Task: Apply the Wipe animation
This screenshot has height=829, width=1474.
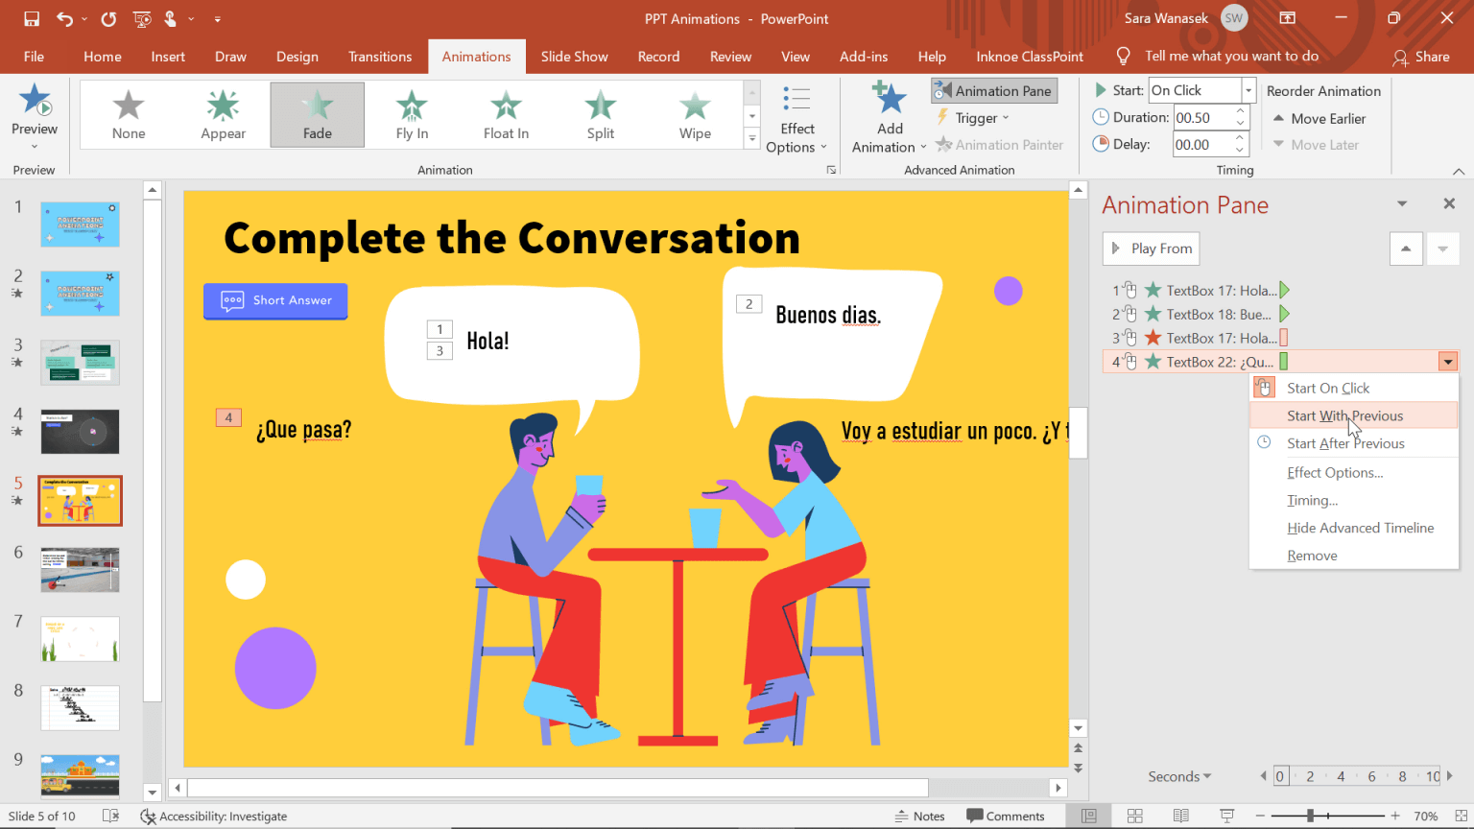Action: point(694,114)
